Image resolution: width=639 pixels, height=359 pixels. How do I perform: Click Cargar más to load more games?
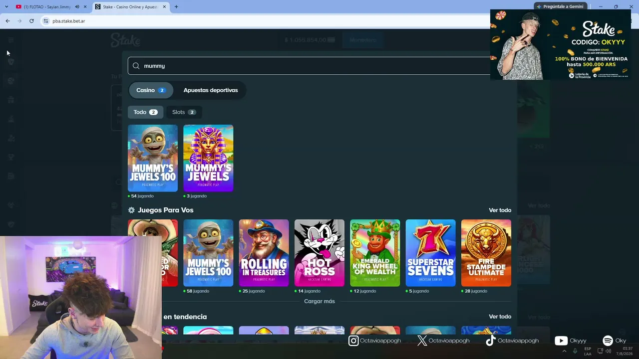(x=319, y=301)
